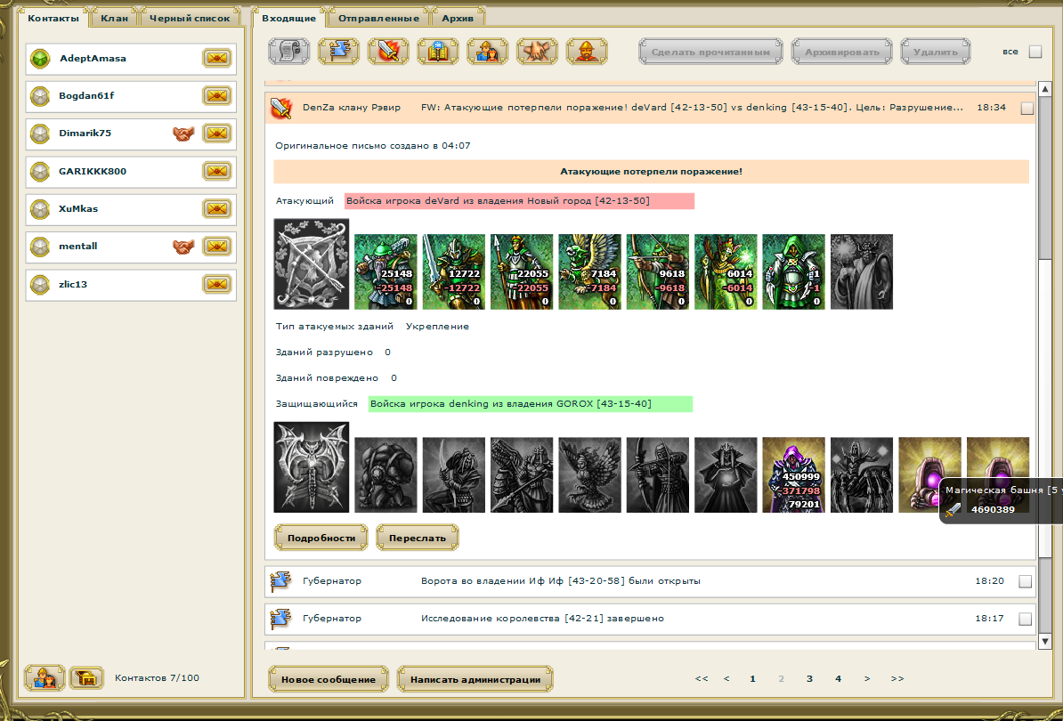Click the 'Подробности' button
The image size is (1063, 721).
321,538
